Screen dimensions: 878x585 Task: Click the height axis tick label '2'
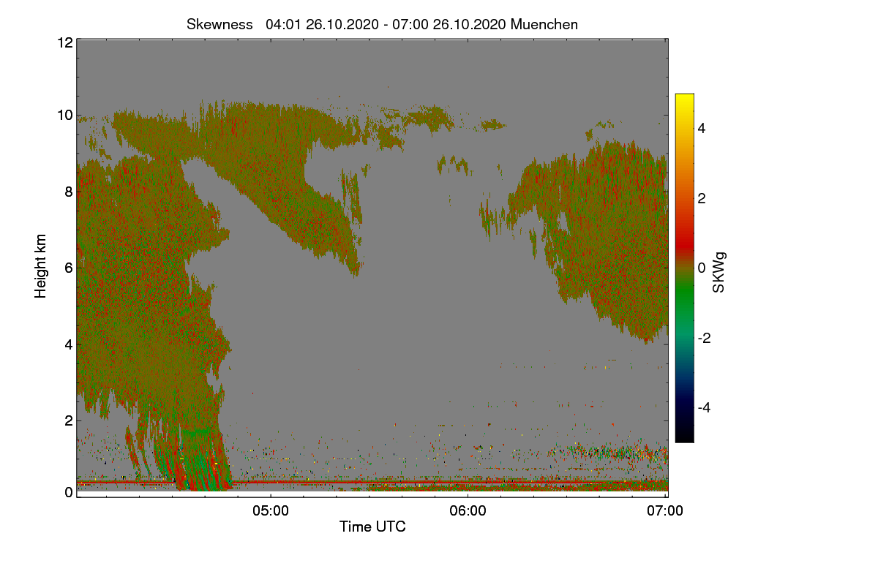[x=69, y=420]
